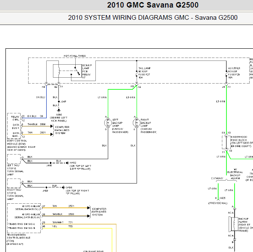Click the J347 splice label
This screenshot has height=252, width=253.
click(x=63, y=102)
